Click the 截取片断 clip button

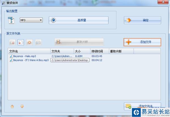79,42
